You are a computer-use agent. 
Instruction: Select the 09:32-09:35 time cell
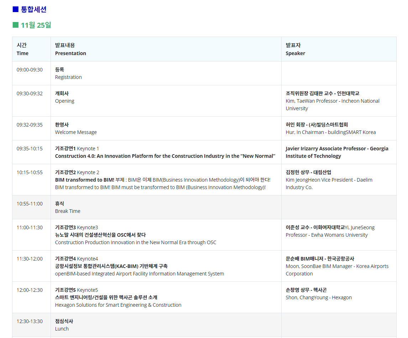coord(31,128)
